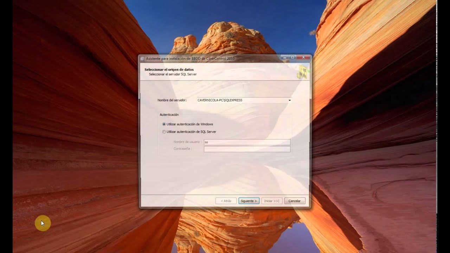The width and height of the screenshot is (450, 253).
Task: Click the 'Seleccionar el servidor SQL Server' subtitle
Action: (173, 74)
